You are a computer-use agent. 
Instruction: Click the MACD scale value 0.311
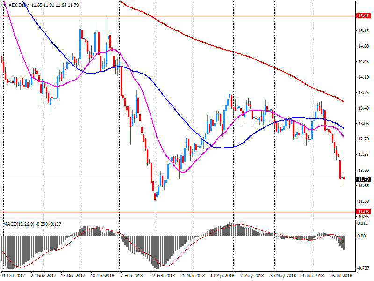click(x=363, y=223)
